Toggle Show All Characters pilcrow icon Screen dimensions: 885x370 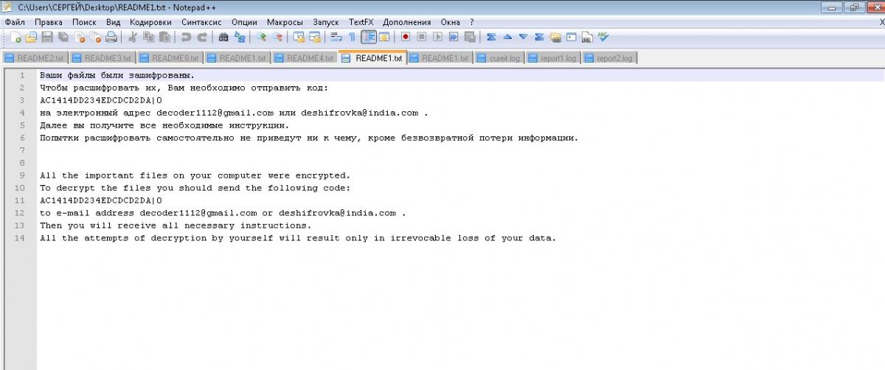tap(352, 37)
